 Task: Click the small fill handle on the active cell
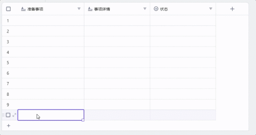(83, 120)
